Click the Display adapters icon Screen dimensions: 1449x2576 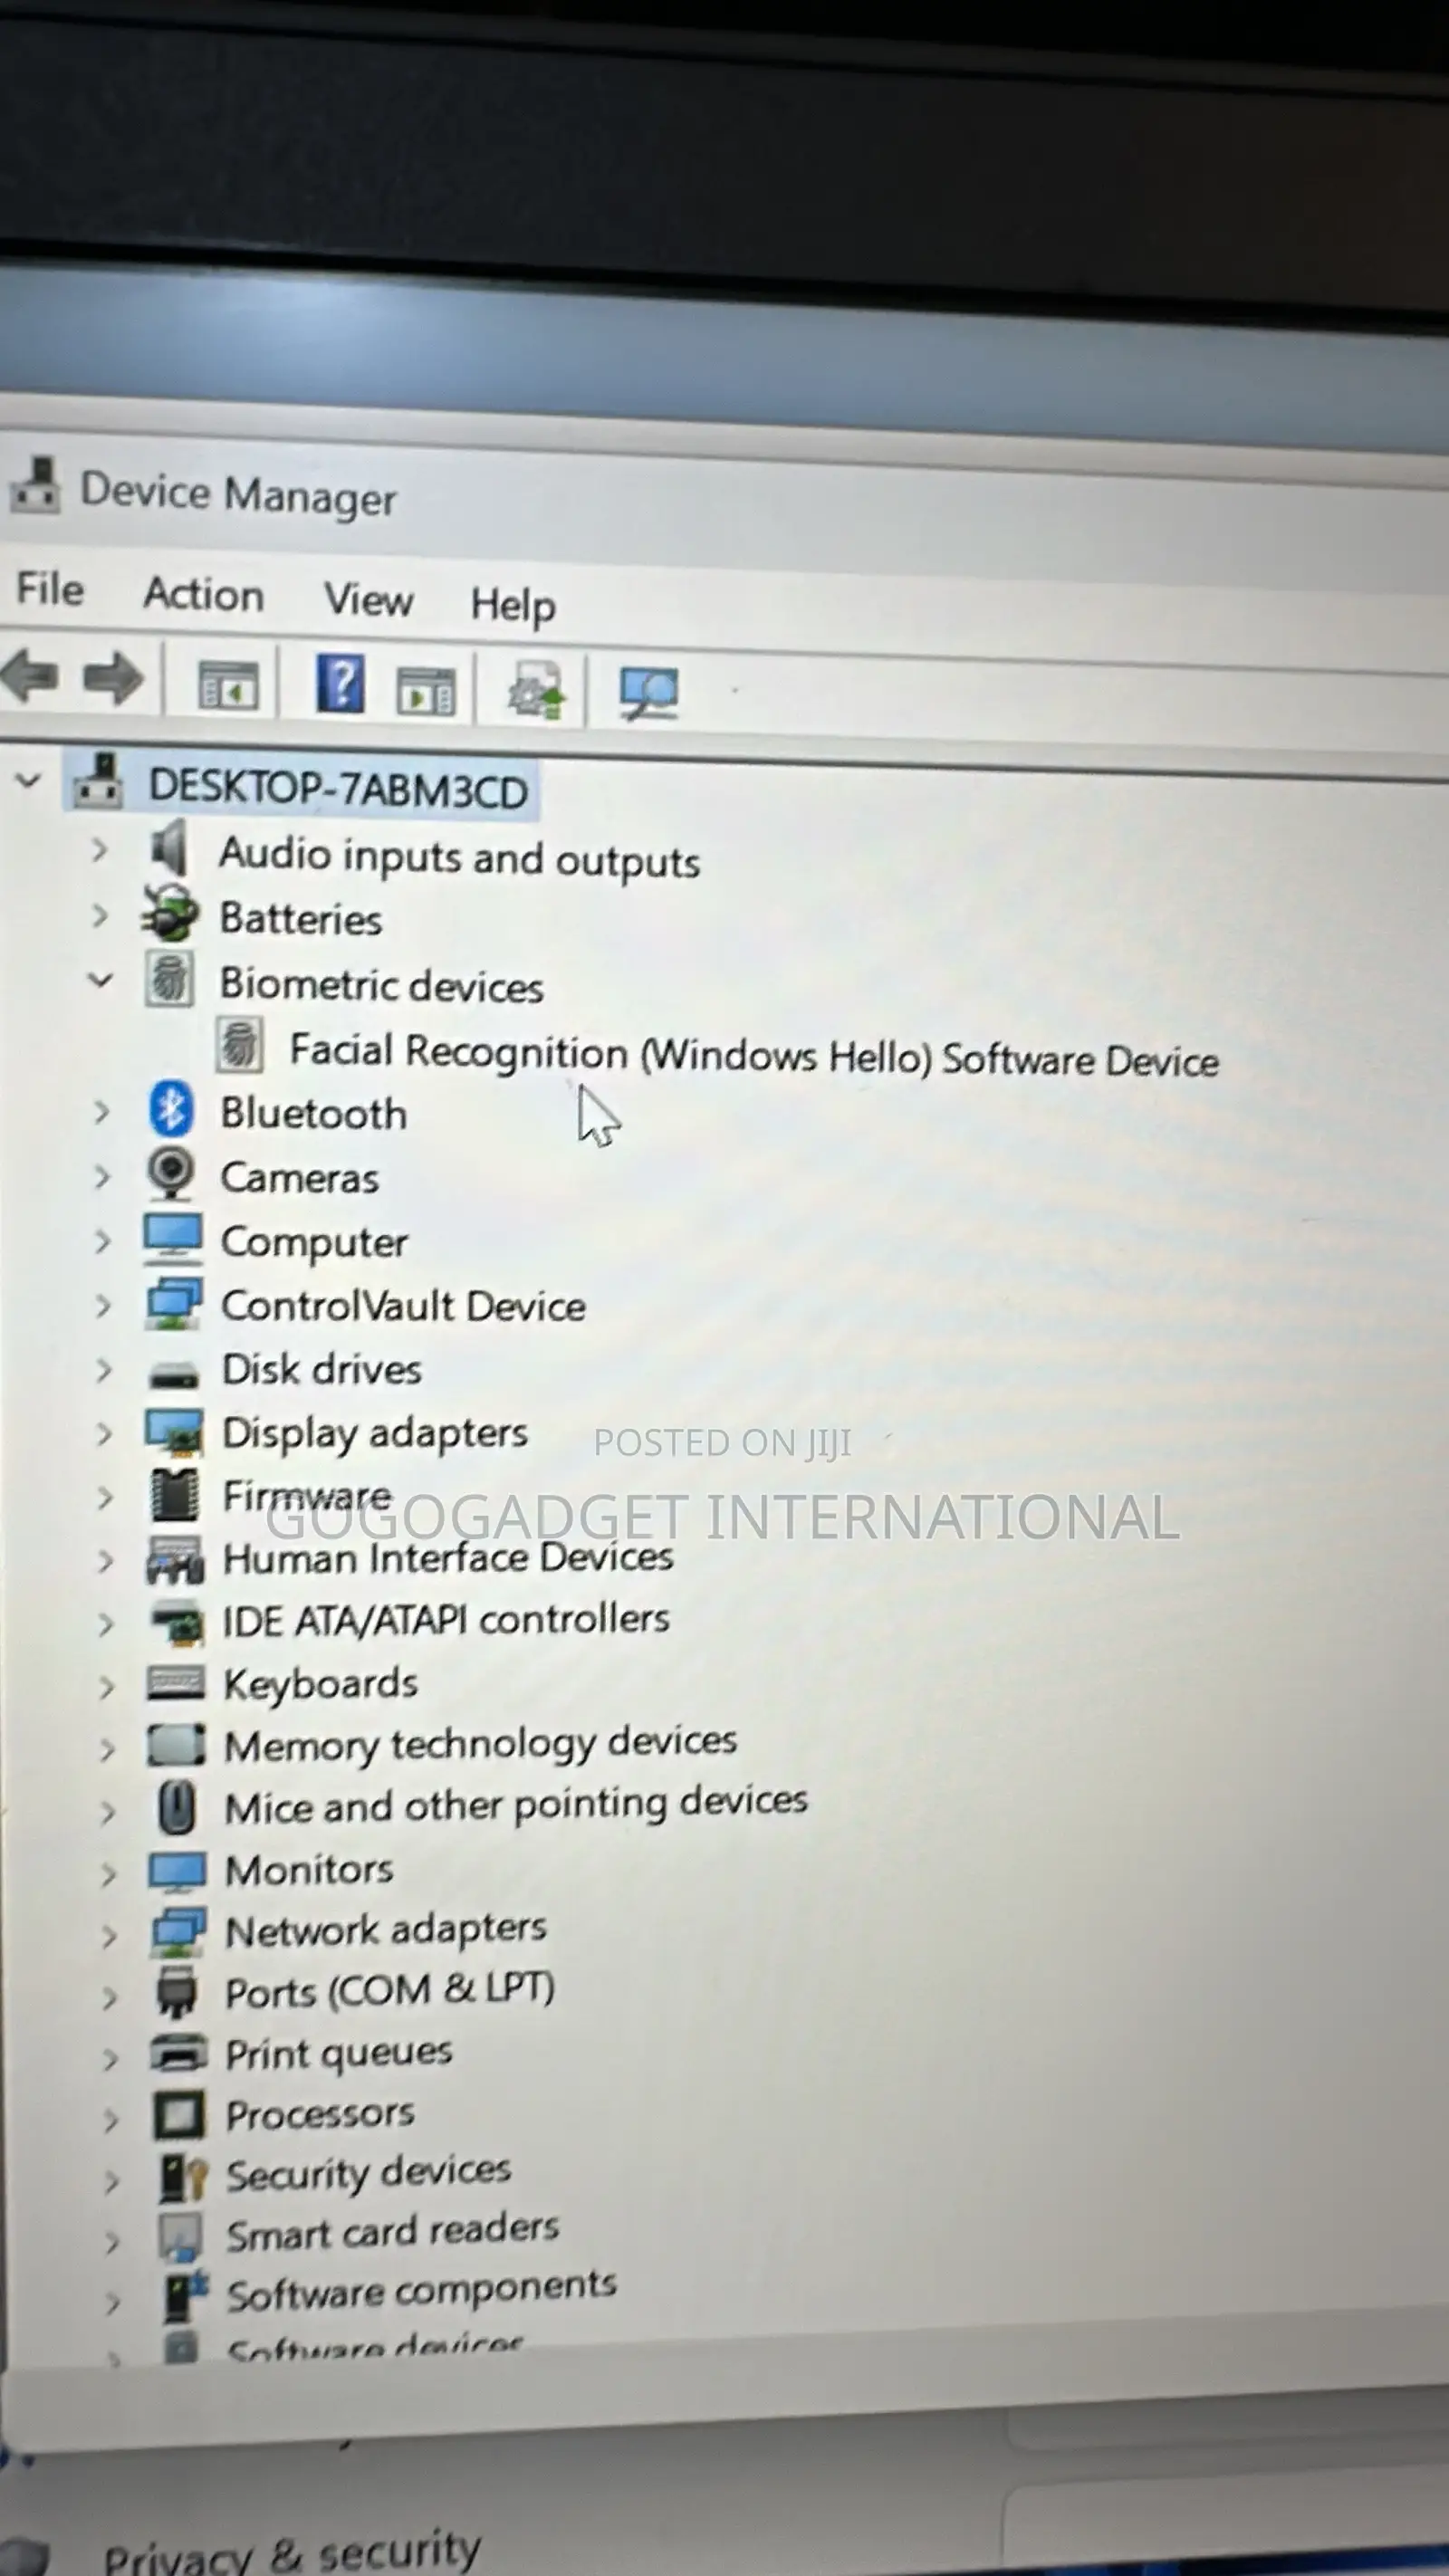pos(175,1431)
